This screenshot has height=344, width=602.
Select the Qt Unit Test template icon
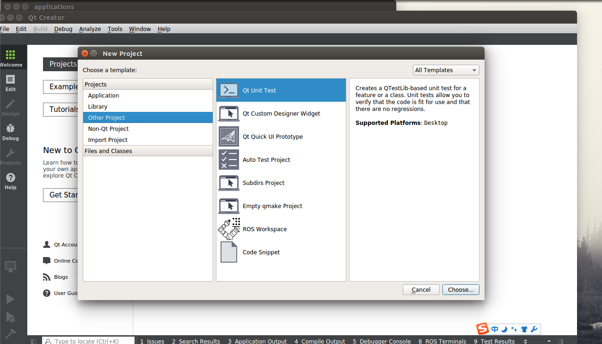point(229,90)
